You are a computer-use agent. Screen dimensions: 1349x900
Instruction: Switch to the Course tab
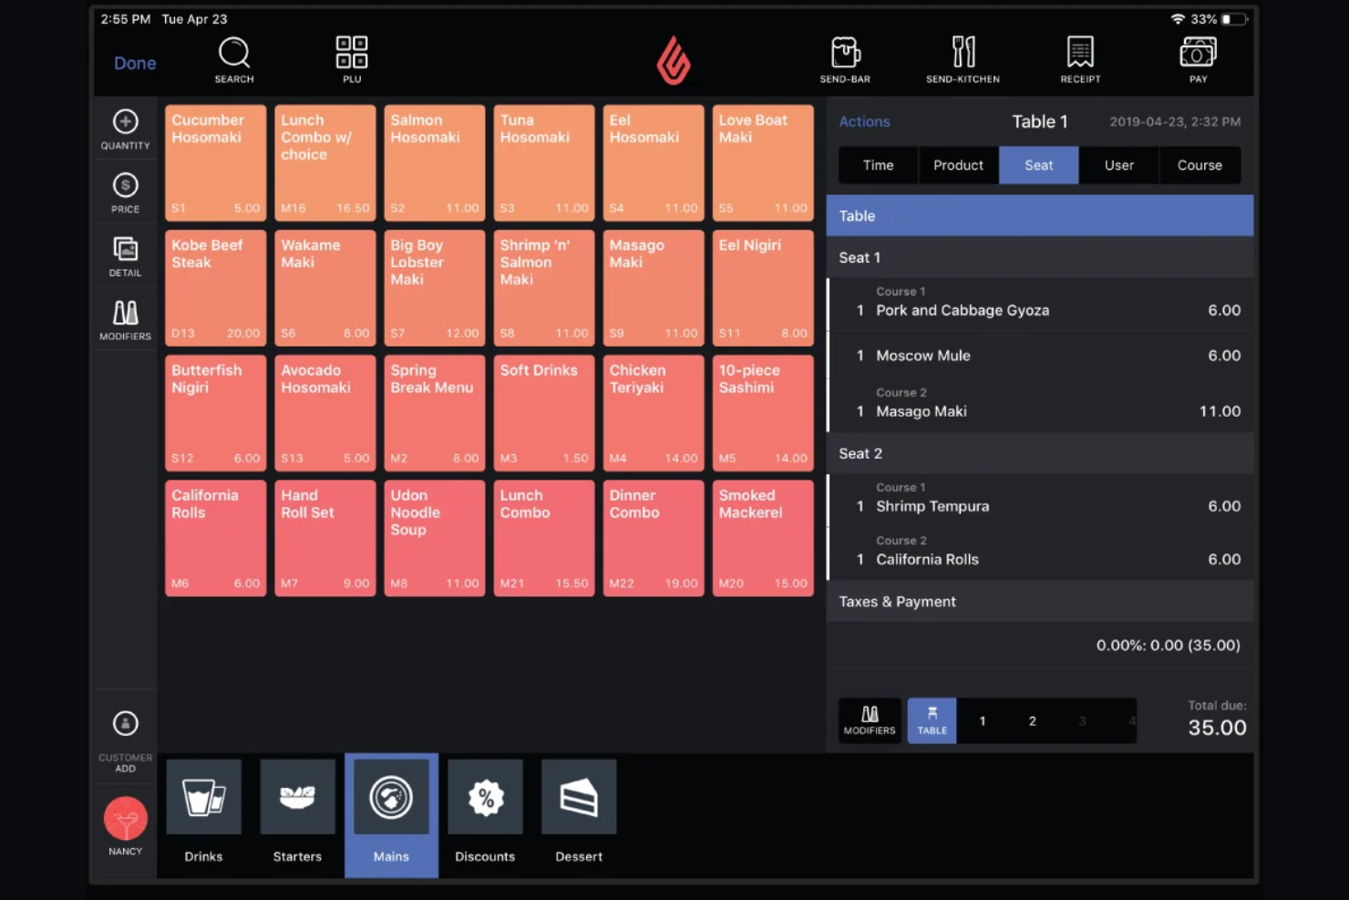(1199, 165)
